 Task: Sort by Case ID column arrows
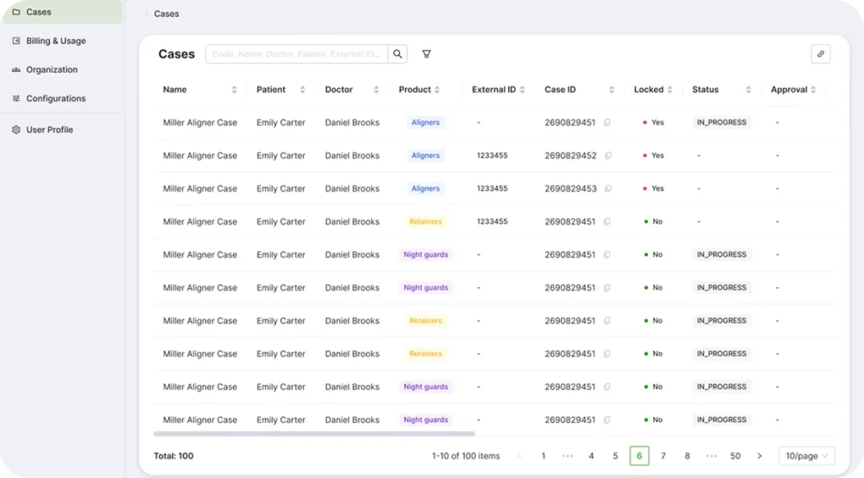612,90
